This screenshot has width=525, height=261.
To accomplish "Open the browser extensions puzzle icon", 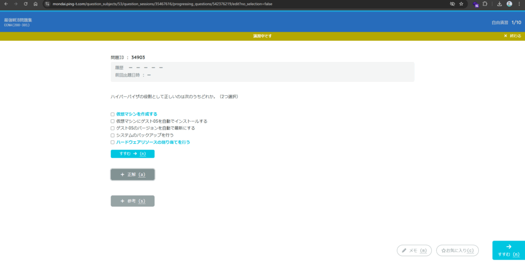I will [x=484, y=4].
